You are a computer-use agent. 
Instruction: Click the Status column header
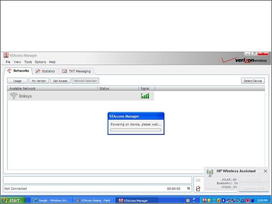point(118,88)
